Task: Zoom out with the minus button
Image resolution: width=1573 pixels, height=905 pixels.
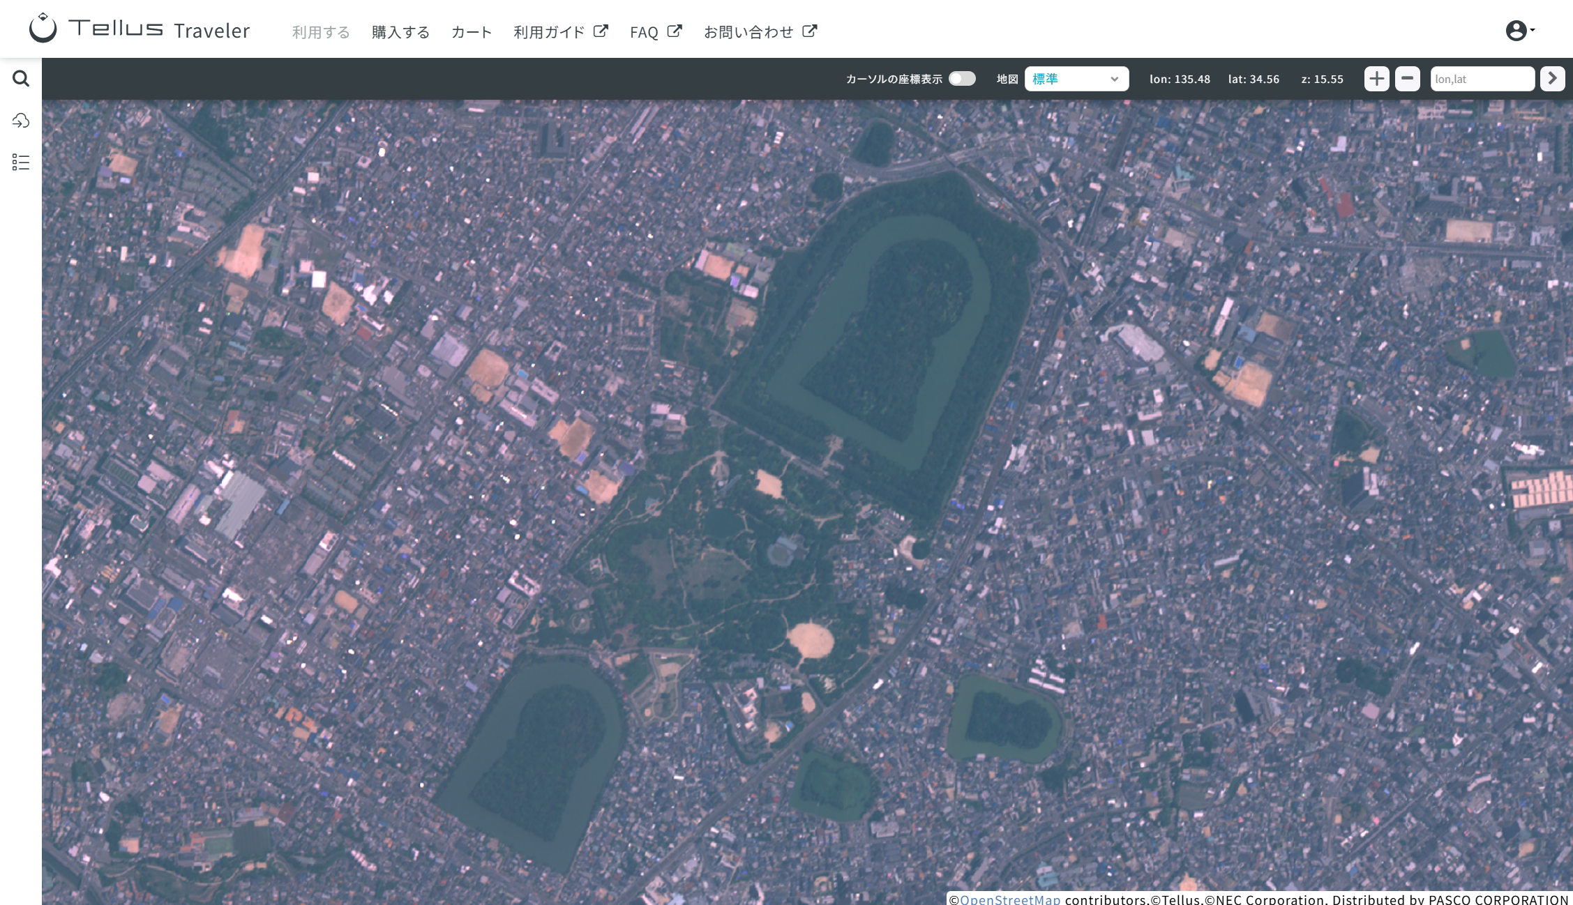Action: click(x=1407, y=79)
